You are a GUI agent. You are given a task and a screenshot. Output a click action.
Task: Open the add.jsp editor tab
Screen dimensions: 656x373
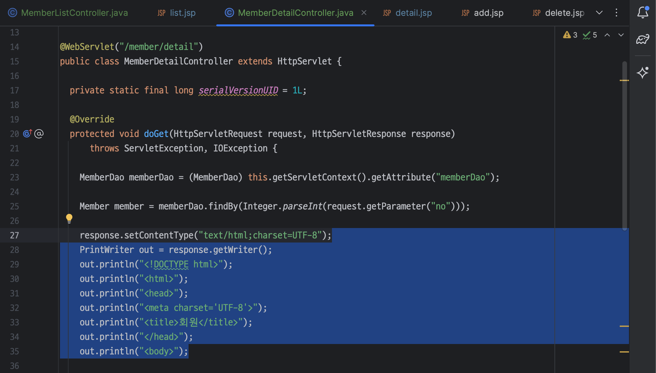point(488,13)
